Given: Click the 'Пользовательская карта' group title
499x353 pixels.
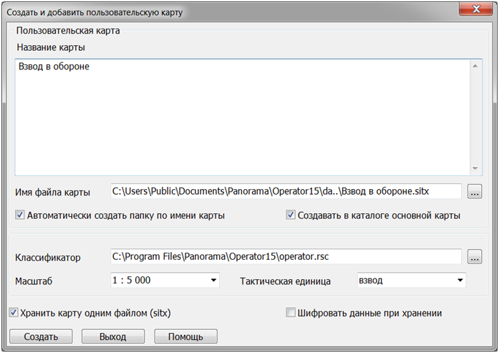Looking at the screenshot, I should coord(68,31).
